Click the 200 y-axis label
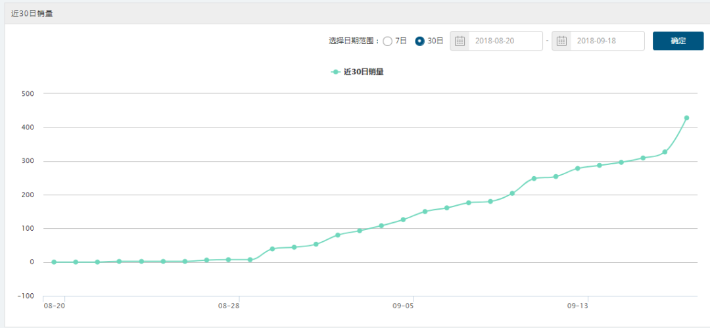The height and width of the screenshot is (328, 710). [29, 195]
